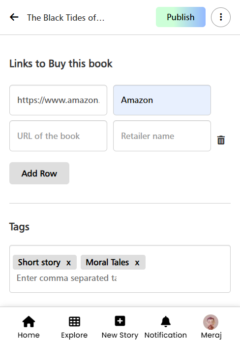Viewport: 240px width, 346px height.
Task: Open the Notification bell icon
Action: coord(166,321)
